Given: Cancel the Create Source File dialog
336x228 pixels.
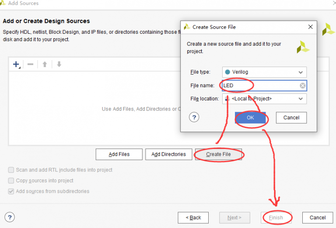Looking at the screenshot, I should 291,118.
